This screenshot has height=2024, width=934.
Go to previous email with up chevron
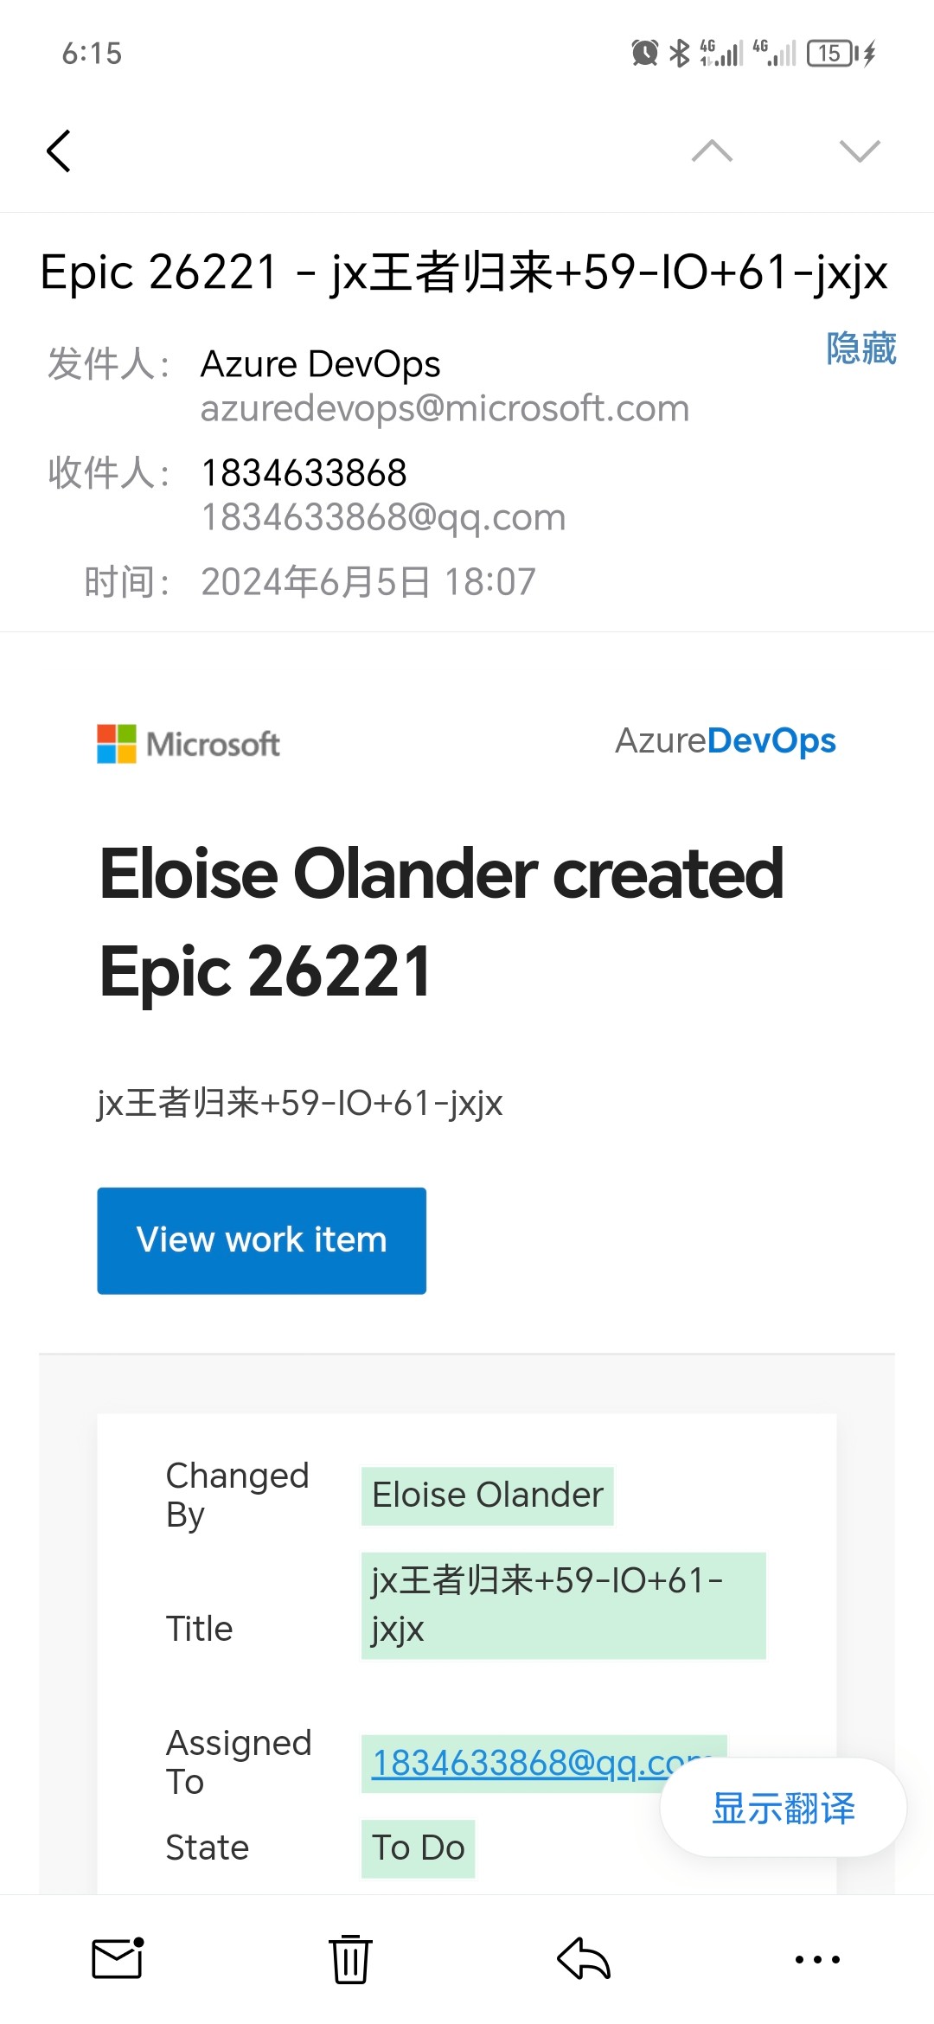(x=712, y=151)
